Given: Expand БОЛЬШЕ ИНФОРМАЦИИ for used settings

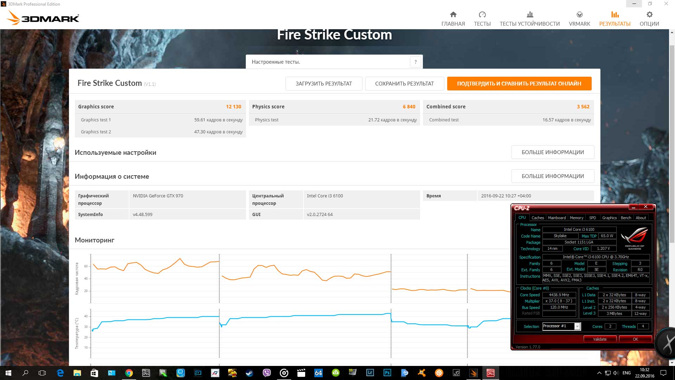Looking at the screenshot, I should 552,152.
